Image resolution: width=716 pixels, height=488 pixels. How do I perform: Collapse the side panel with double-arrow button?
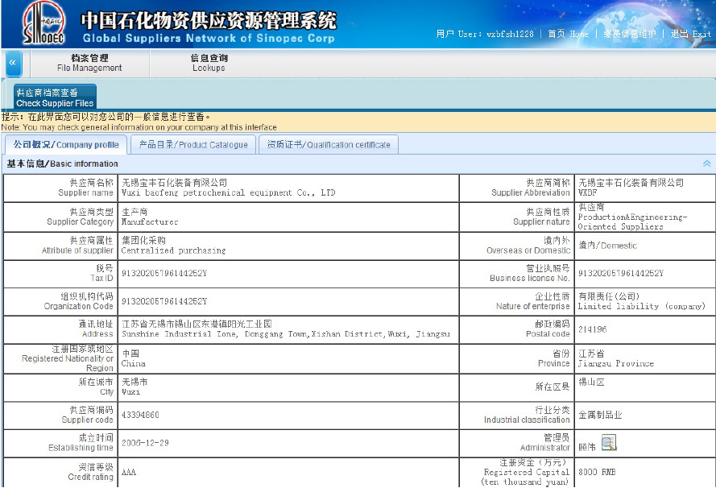click(x=13, y=64)
